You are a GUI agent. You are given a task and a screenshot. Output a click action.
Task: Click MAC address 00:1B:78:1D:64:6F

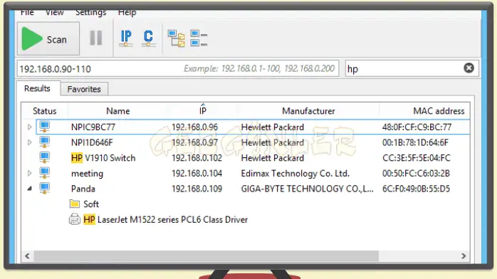[x=415, y=142]
